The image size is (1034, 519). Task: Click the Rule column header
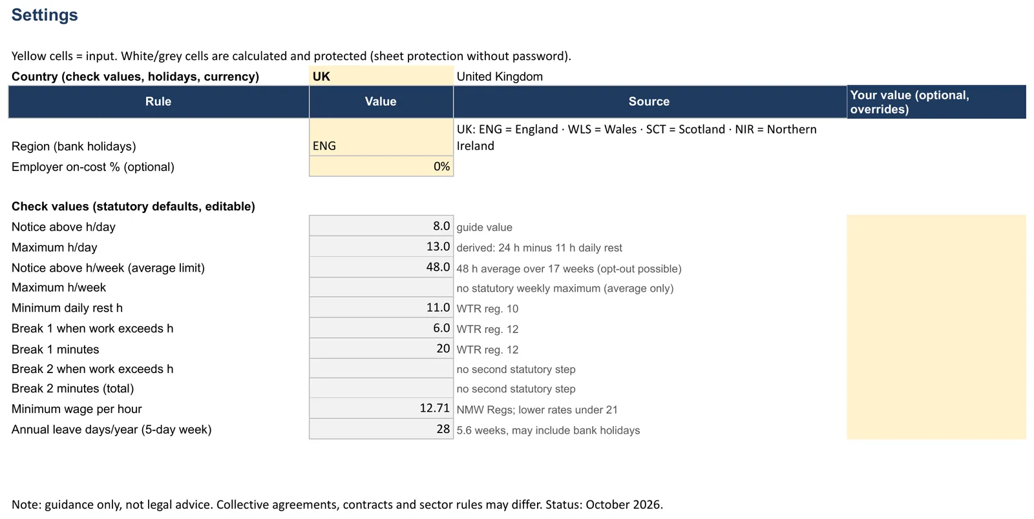click(158, 101)
